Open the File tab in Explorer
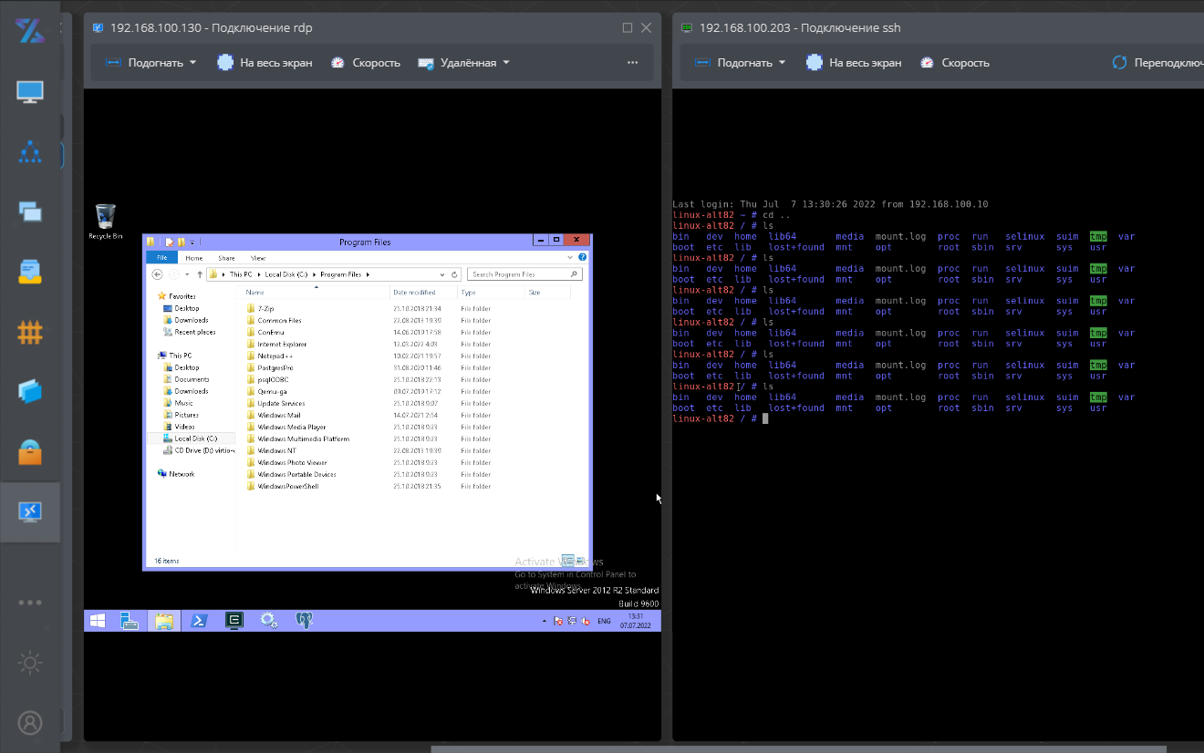The image size is (1204, 753). pyautogui.click(x=161, y=258)
